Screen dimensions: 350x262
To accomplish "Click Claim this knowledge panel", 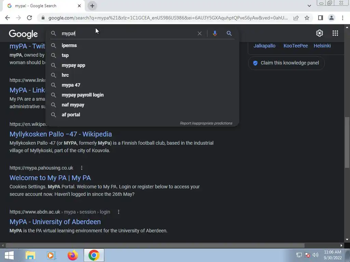I will 286,63.
